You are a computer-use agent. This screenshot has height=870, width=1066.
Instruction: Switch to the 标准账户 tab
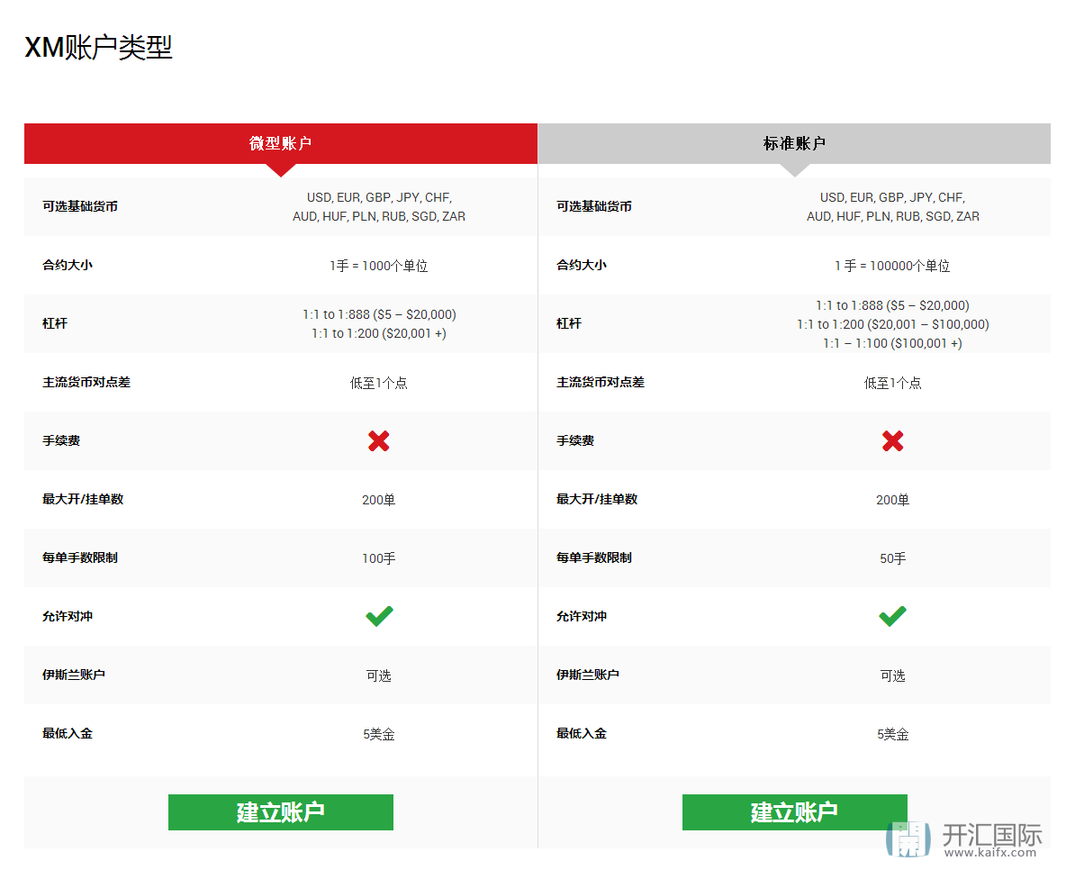[x=794, y=143]
